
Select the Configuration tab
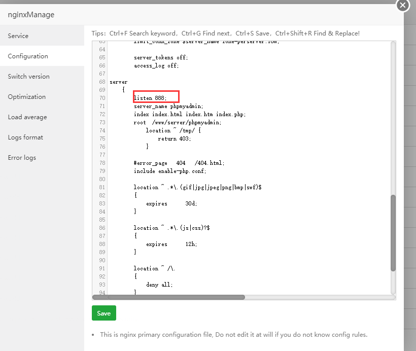[28, 56]
